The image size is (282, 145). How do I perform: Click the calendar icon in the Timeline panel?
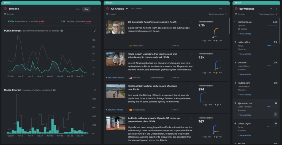(5, 14)
